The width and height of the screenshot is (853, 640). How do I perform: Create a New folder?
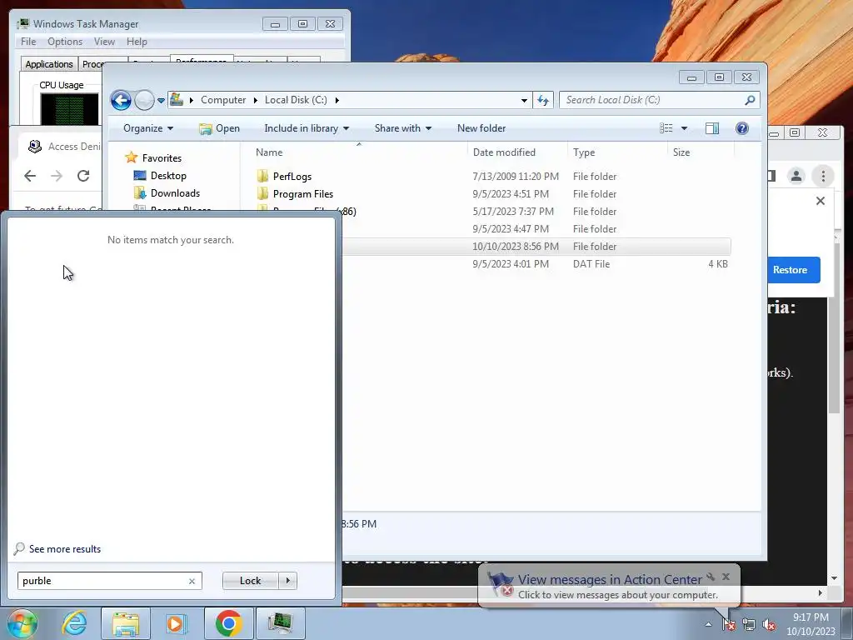(x=481, y=128)
